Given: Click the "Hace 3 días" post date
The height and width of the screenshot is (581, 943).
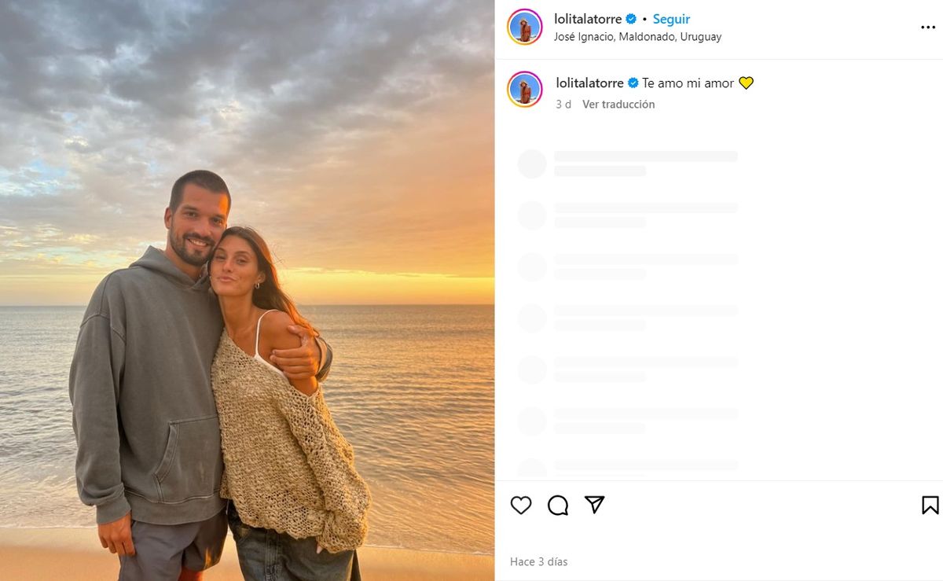Looking at the screenshot, I should 538,561.
